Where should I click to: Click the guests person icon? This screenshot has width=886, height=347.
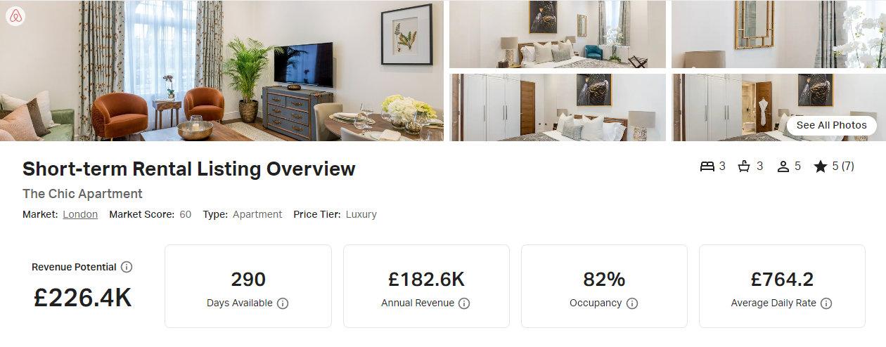pos(783,166)
